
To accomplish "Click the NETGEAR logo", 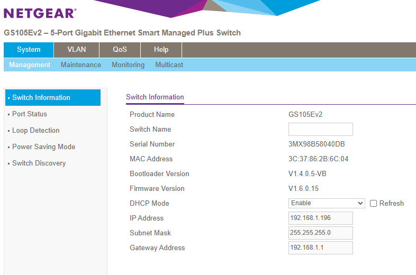I will tap(40, 13).
